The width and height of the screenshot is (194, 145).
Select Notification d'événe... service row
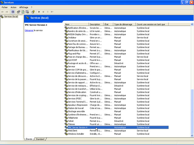click(x=116, y=28)
